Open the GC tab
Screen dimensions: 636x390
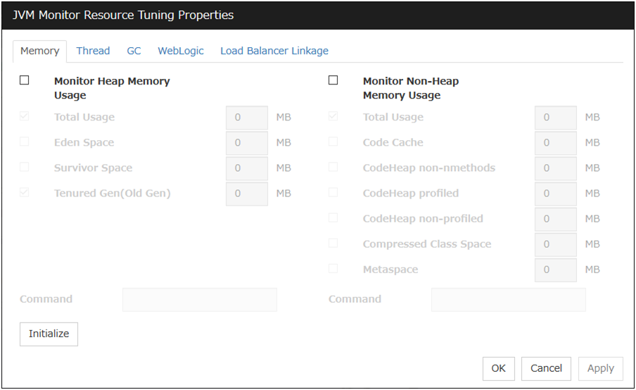[x=134, y=51]
